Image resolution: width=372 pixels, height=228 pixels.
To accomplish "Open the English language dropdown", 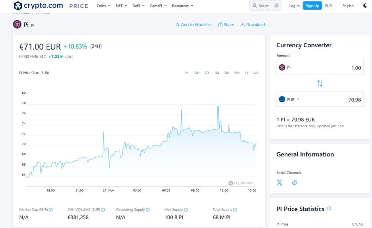I will pyautogui.click(x=348, y=6).
